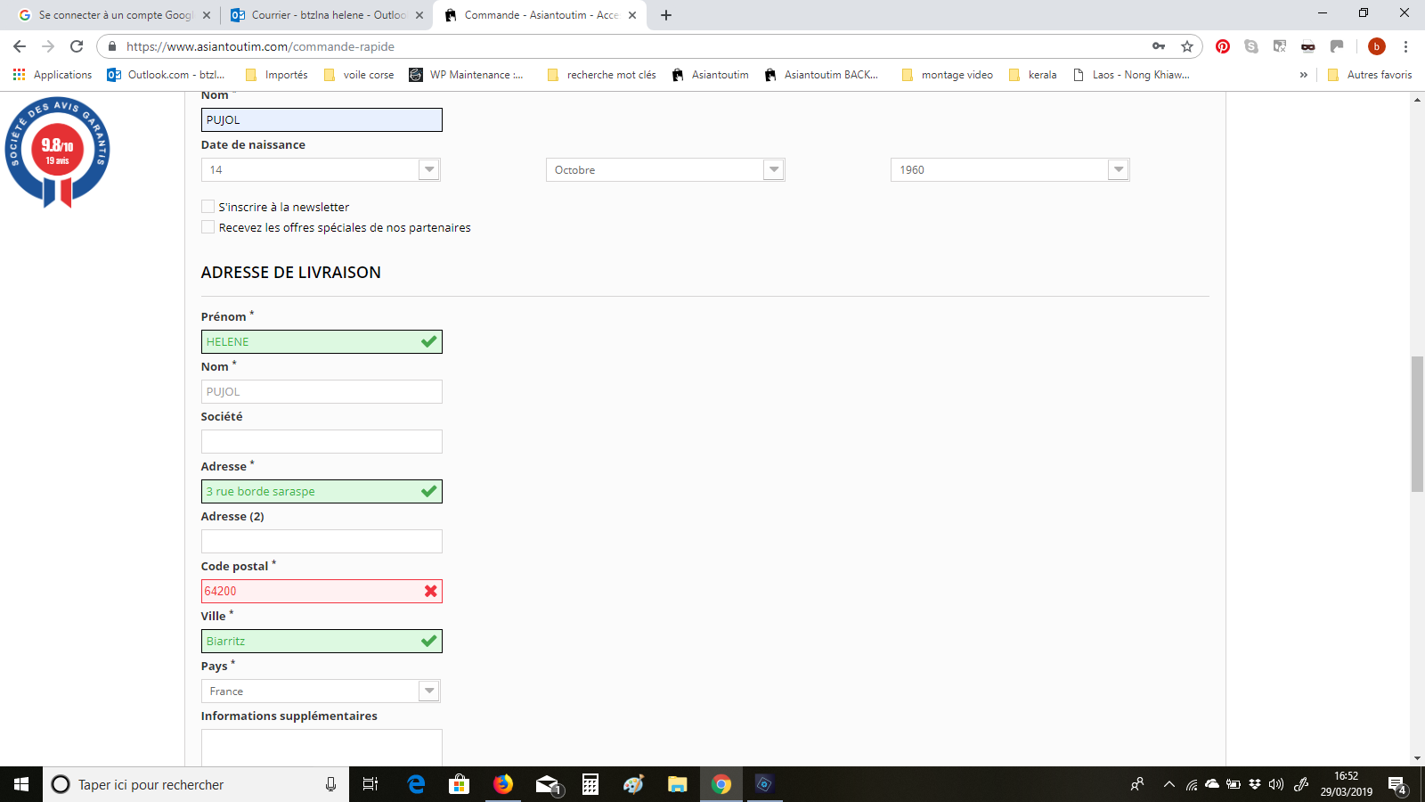Bookmark this page with star icon

[1187, 46]
